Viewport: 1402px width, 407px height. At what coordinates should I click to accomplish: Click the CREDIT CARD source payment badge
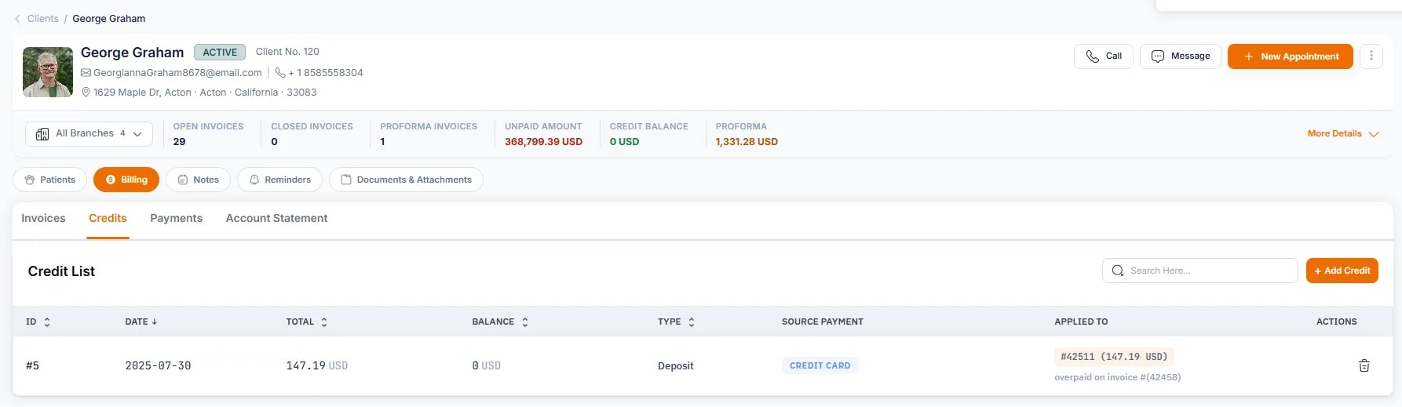click(x=820, y=365)
